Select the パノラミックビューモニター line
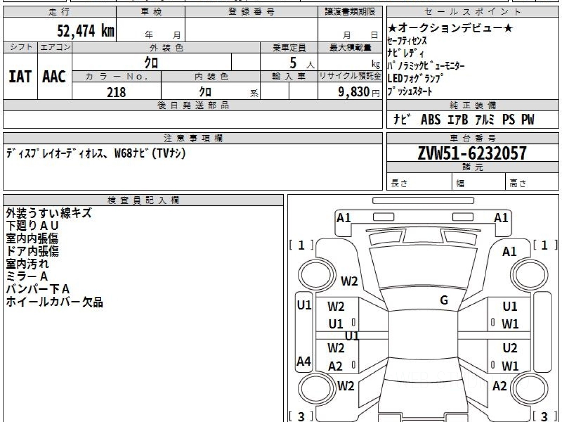This screenshot has height=422, width=562. pos(426,66)
